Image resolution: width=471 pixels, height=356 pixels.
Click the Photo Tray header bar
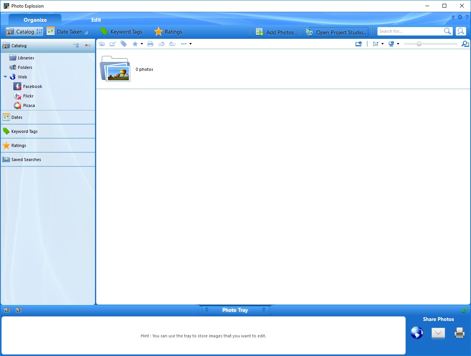[235, 310]
